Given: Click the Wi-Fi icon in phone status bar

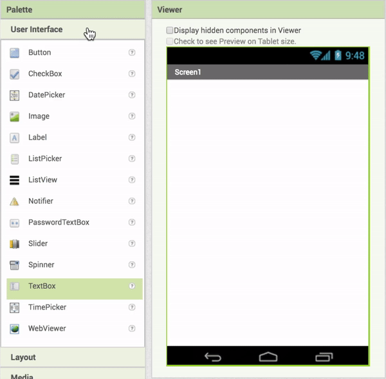Looking at the screenshot, I should pyautogui.click(x=316, y=55).
